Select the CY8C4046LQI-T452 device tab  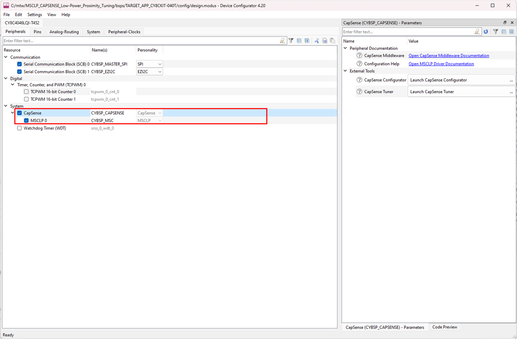[x=22, y=23]
